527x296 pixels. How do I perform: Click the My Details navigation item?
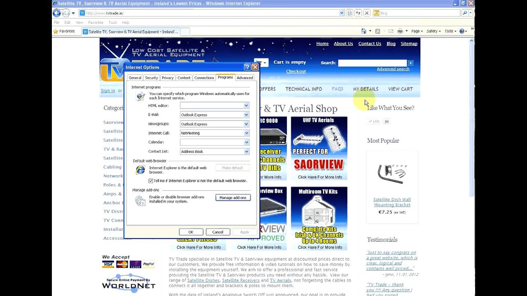(x=366, y=89)
